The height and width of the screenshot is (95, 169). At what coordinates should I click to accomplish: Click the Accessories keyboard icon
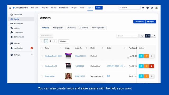(x=12, y=23)
